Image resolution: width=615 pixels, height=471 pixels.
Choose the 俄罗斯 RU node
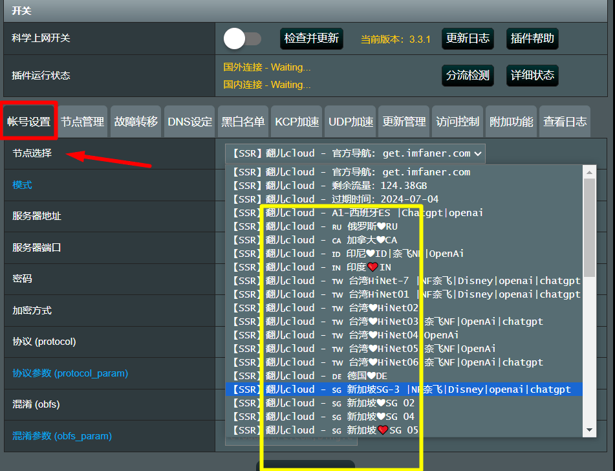404,226
